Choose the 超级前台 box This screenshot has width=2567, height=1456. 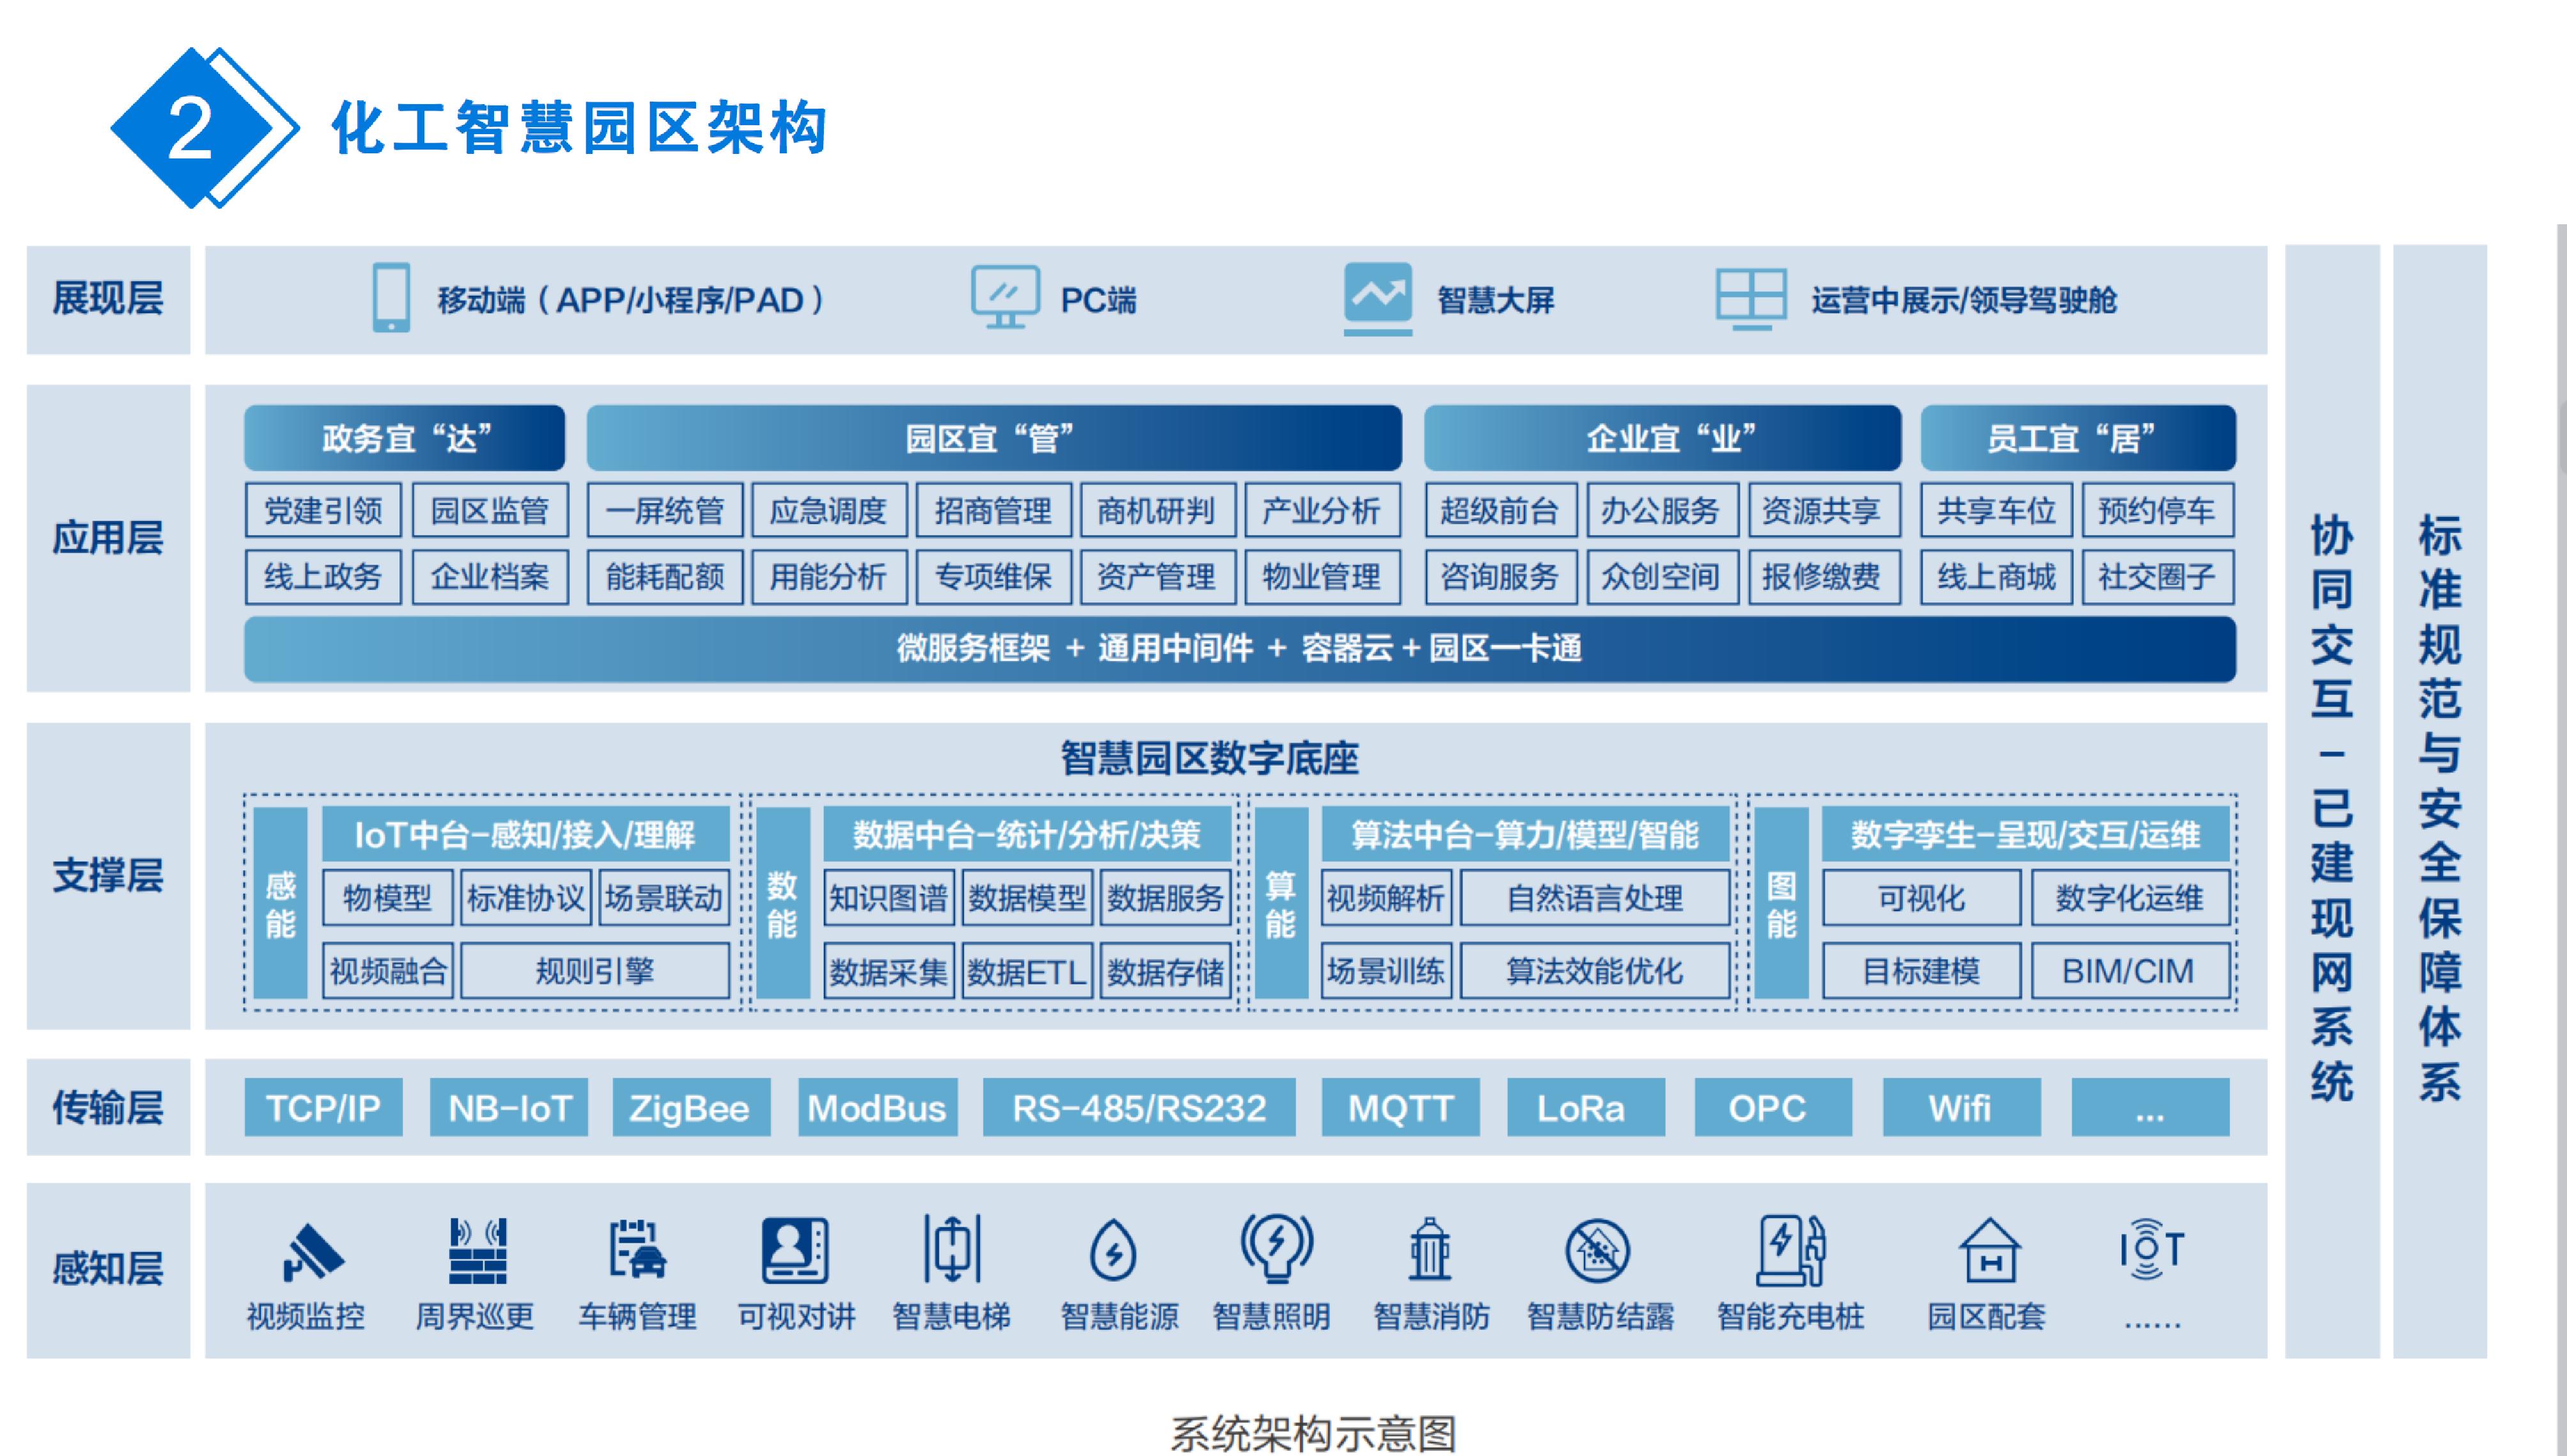(1501, 511)
